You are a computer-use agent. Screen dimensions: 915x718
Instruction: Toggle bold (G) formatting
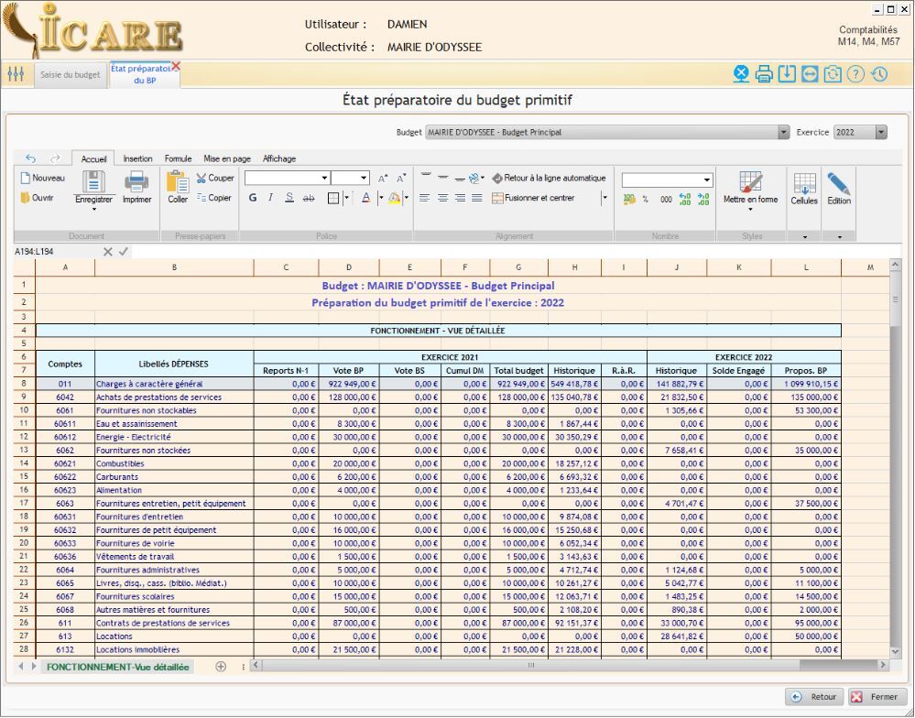(x=253, y=198)
